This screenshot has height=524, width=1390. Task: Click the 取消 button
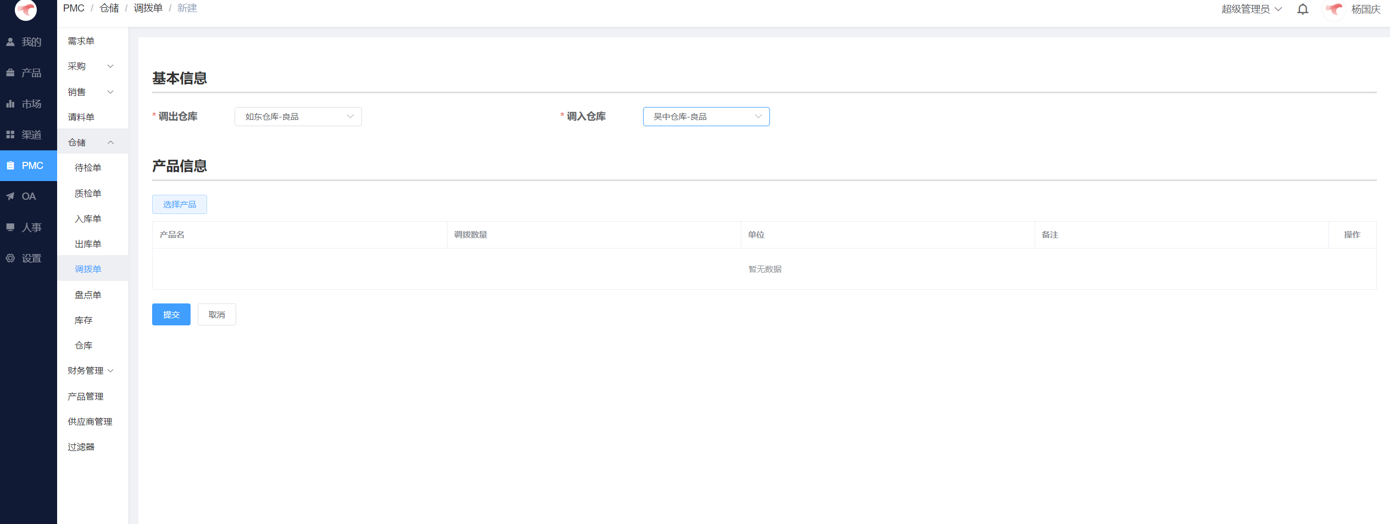pyautogui.click(x=216, y=314)
